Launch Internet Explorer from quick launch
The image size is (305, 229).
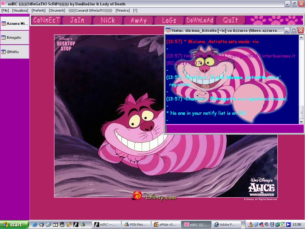tap(35, 225)
